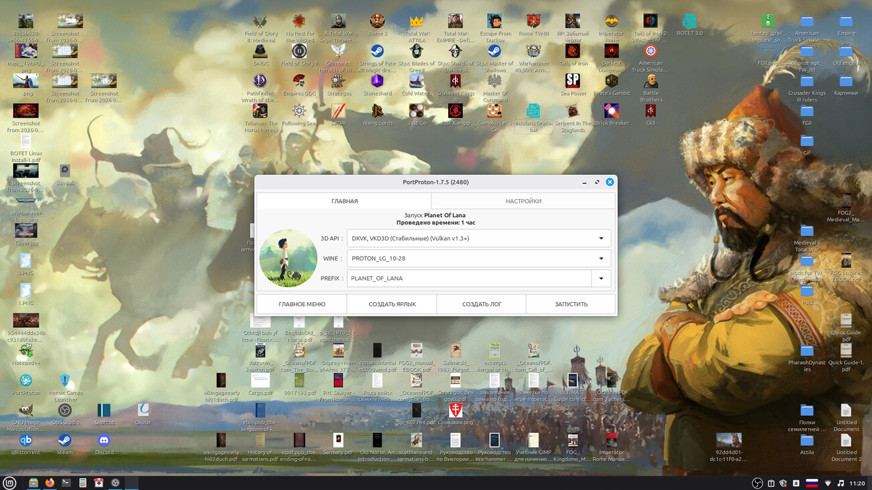The height and width of the screenshot is (490, 872).
Task: Open the WINE version dropdown (PROTON_LG_10-28)
Action: (479, 259)
